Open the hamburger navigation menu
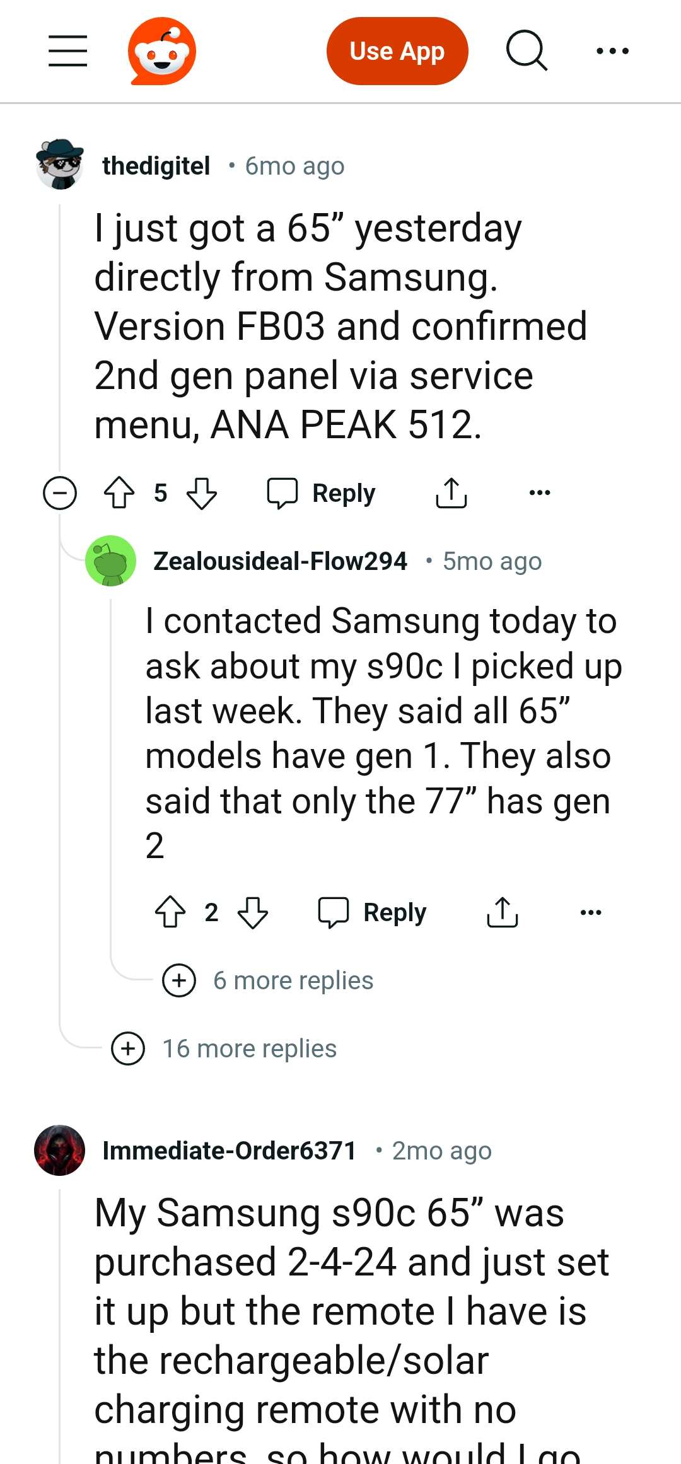 click(x=68, y=51)
